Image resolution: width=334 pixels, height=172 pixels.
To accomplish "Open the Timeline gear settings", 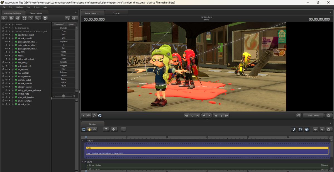I will 329,129.
